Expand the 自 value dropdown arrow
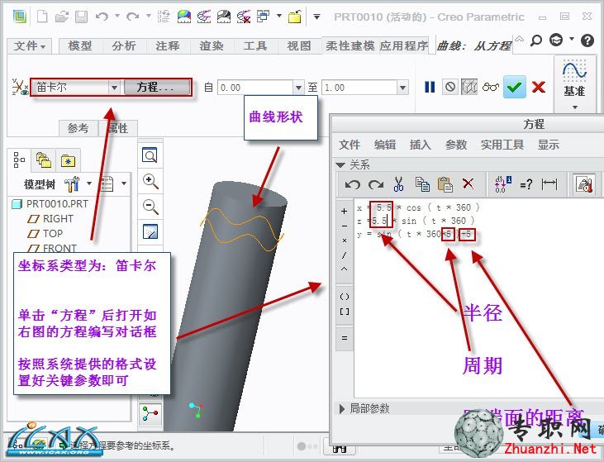Image resolution: width=604 pixels, height=462 pixels. point(298,88)
